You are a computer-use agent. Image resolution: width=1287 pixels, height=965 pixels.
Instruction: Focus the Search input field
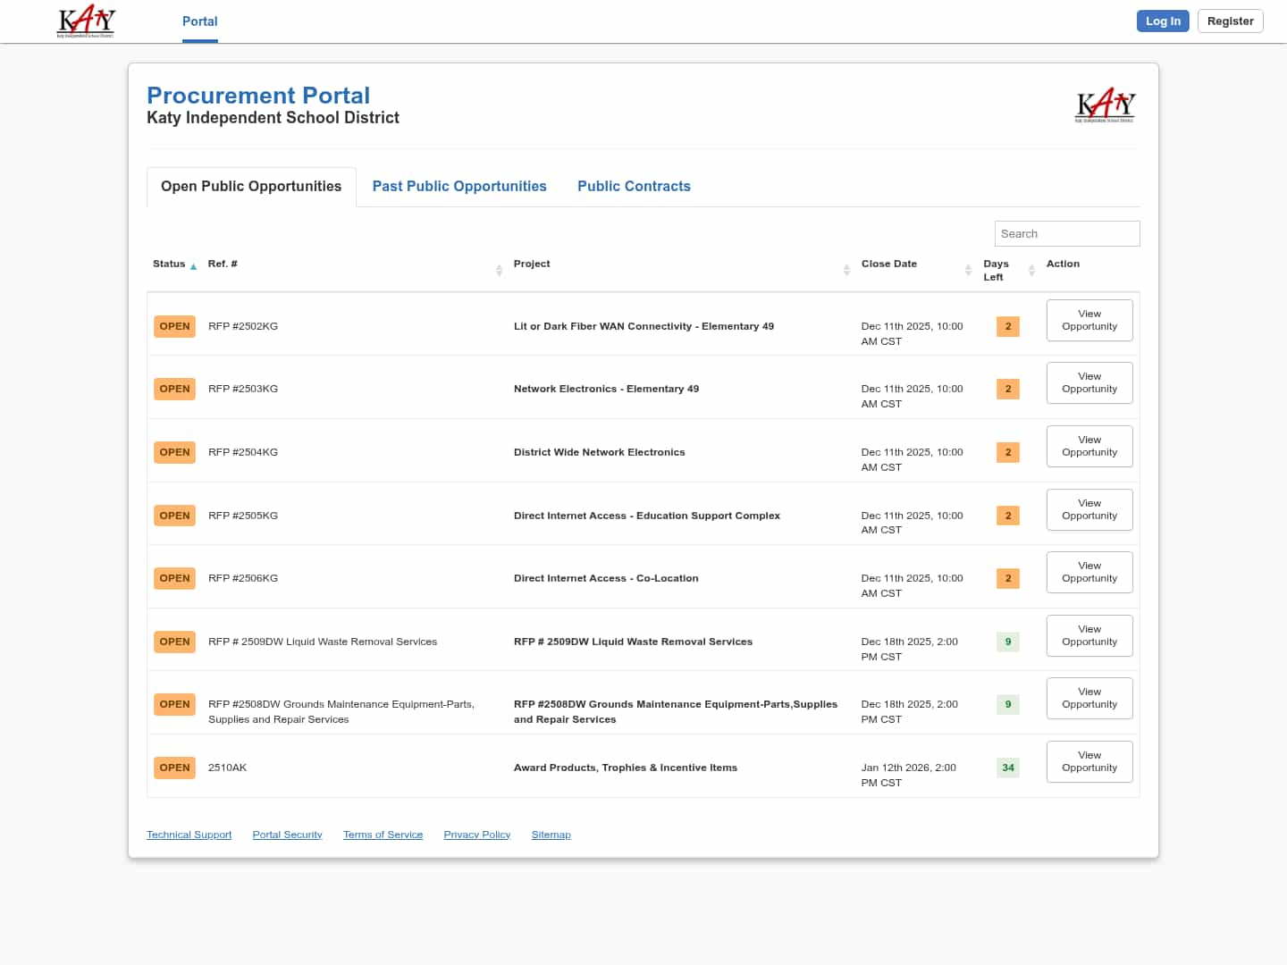(1066, 233)
